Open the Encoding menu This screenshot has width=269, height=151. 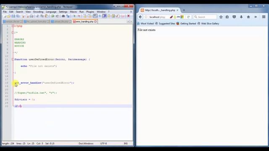coord(38,12)
